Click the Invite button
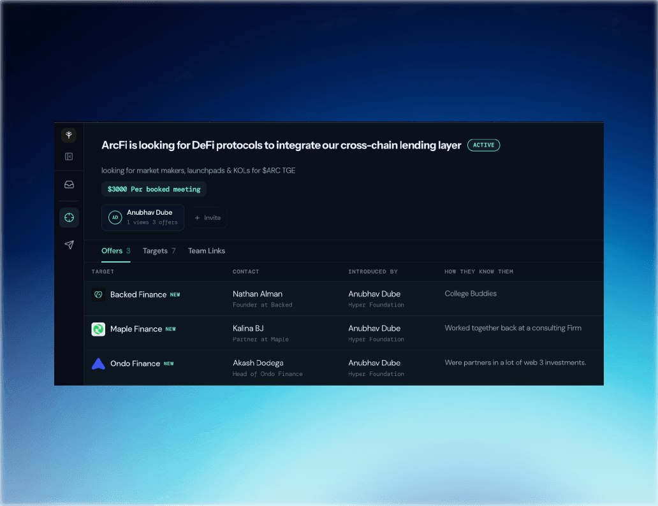 pyautogui.click(x=208, y=218)
